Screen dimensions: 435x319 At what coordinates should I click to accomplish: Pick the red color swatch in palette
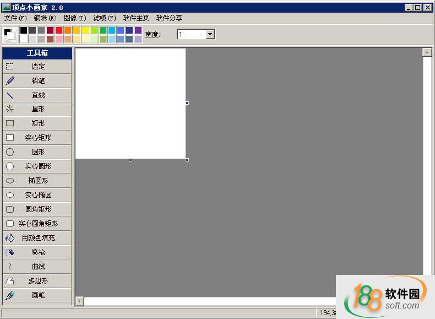click(x=59, y=30)
